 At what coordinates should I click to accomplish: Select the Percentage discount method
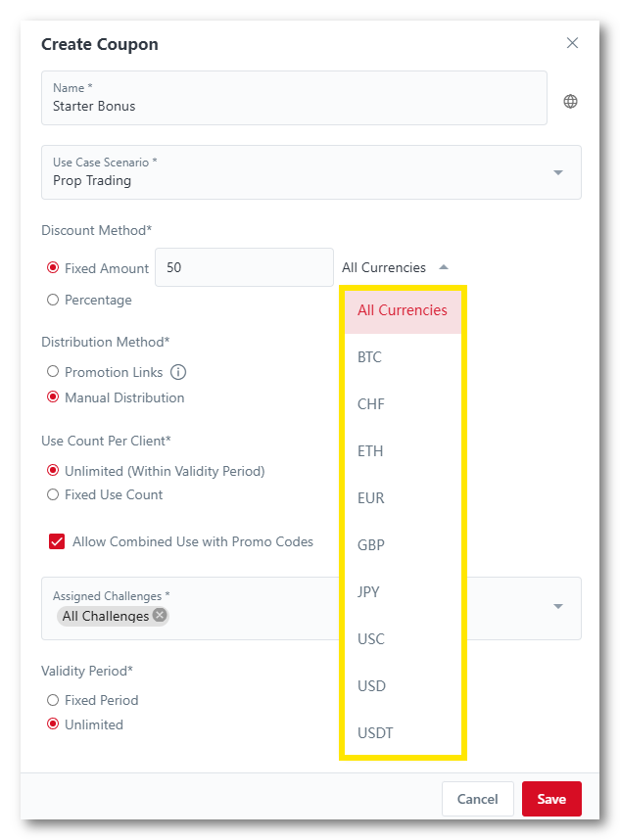(53, 301)
